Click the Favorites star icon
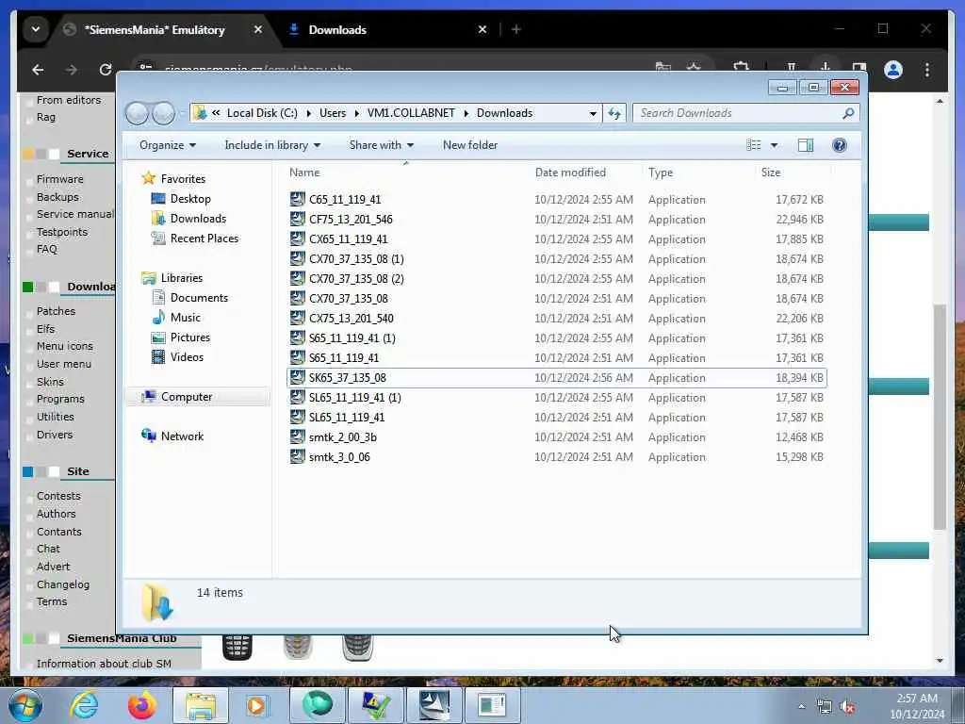The height and width of the screenshot is (724, 965). [x=148, y=178]
